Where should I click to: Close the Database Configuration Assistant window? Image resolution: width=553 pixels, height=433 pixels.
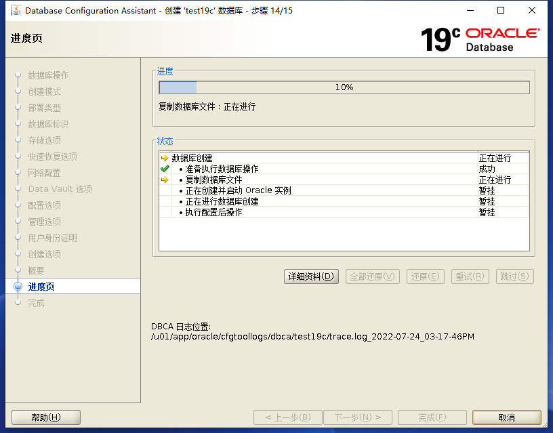tap(532, 11)
